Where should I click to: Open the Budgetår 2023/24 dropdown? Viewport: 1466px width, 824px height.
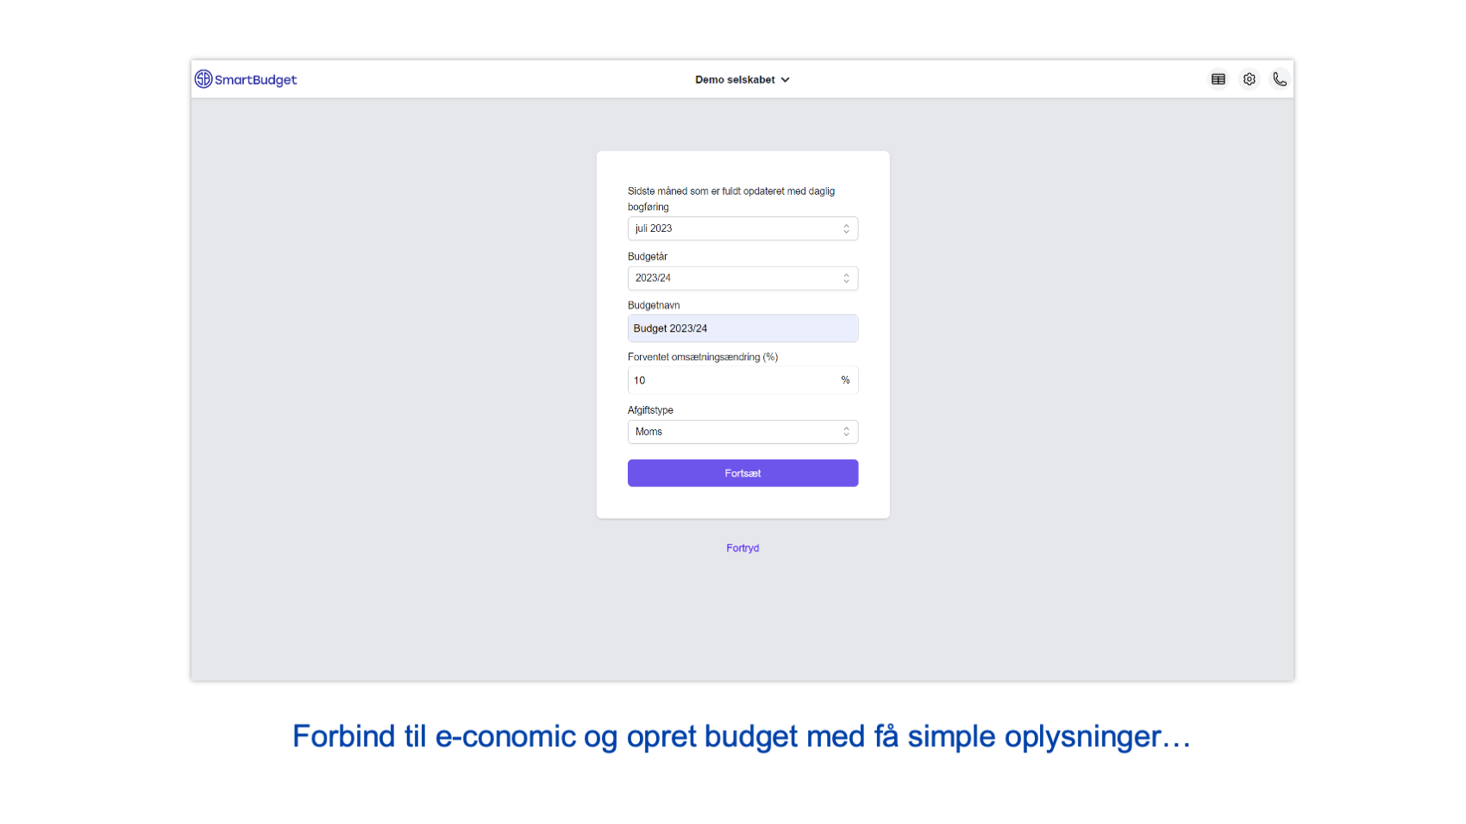pyautogui.click(x=742, y=278)
